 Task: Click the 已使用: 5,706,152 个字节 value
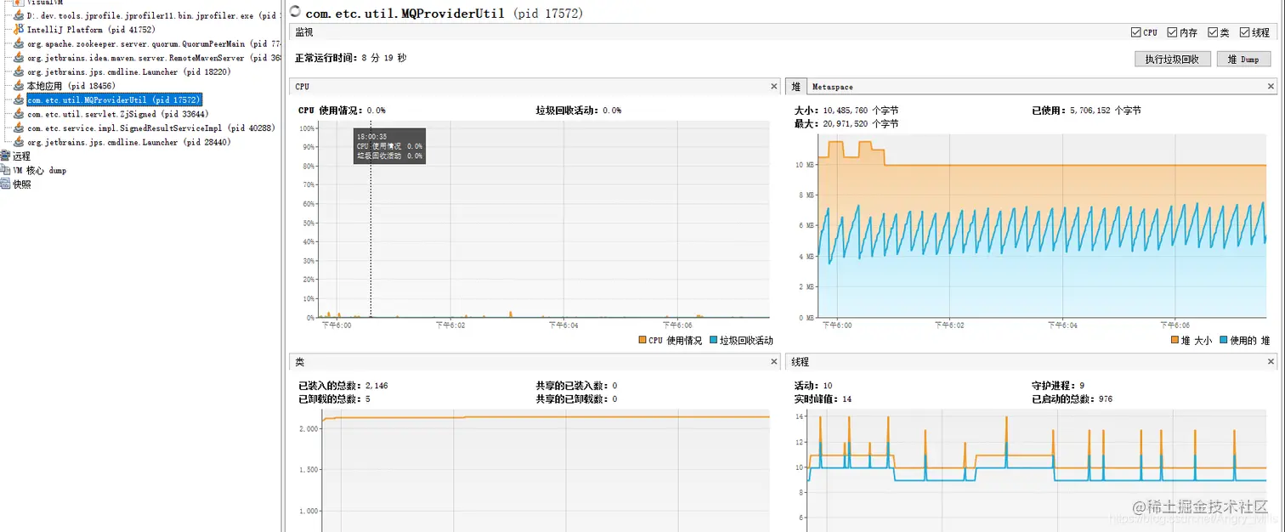[x=1086, y=110]
